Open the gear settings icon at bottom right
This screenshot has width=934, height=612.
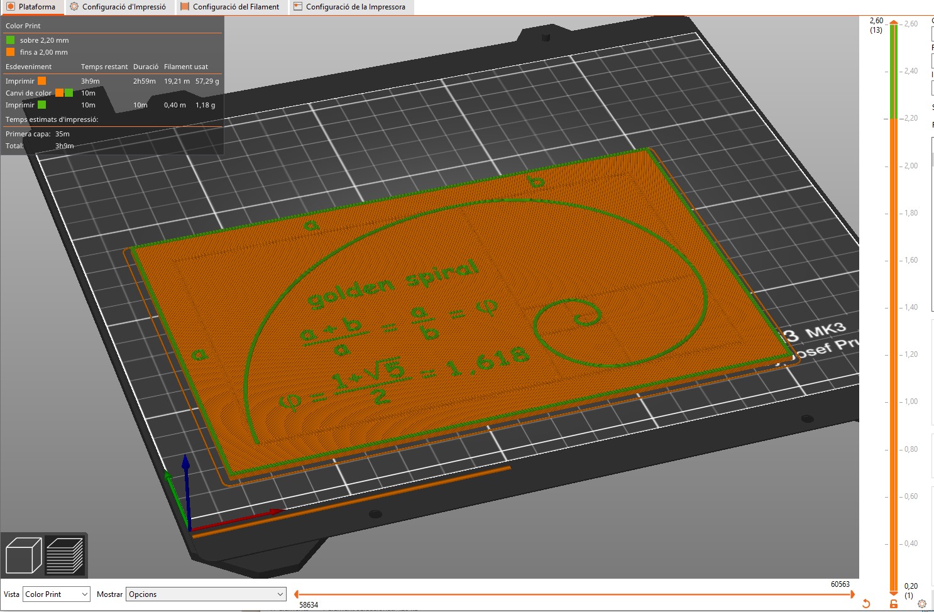pyautogui.click(x=921, y=604)
